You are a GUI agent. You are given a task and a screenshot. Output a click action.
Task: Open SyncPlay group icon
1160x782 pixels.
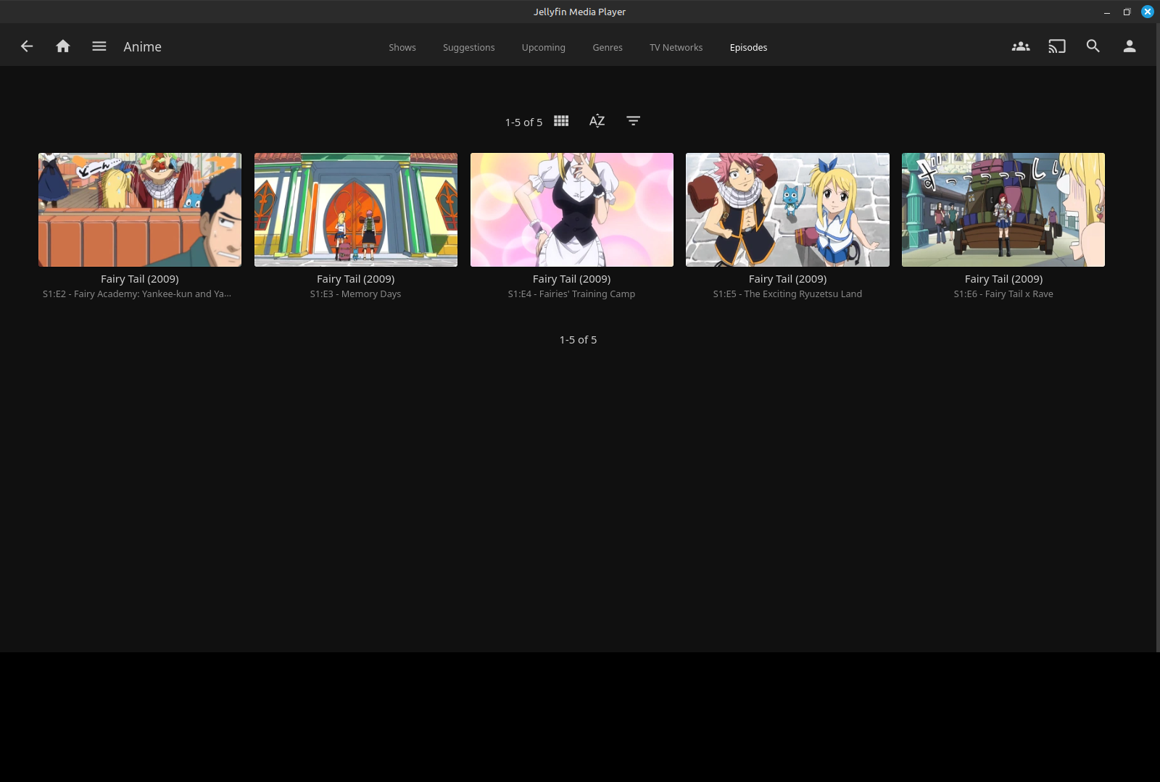[1021, 46]
